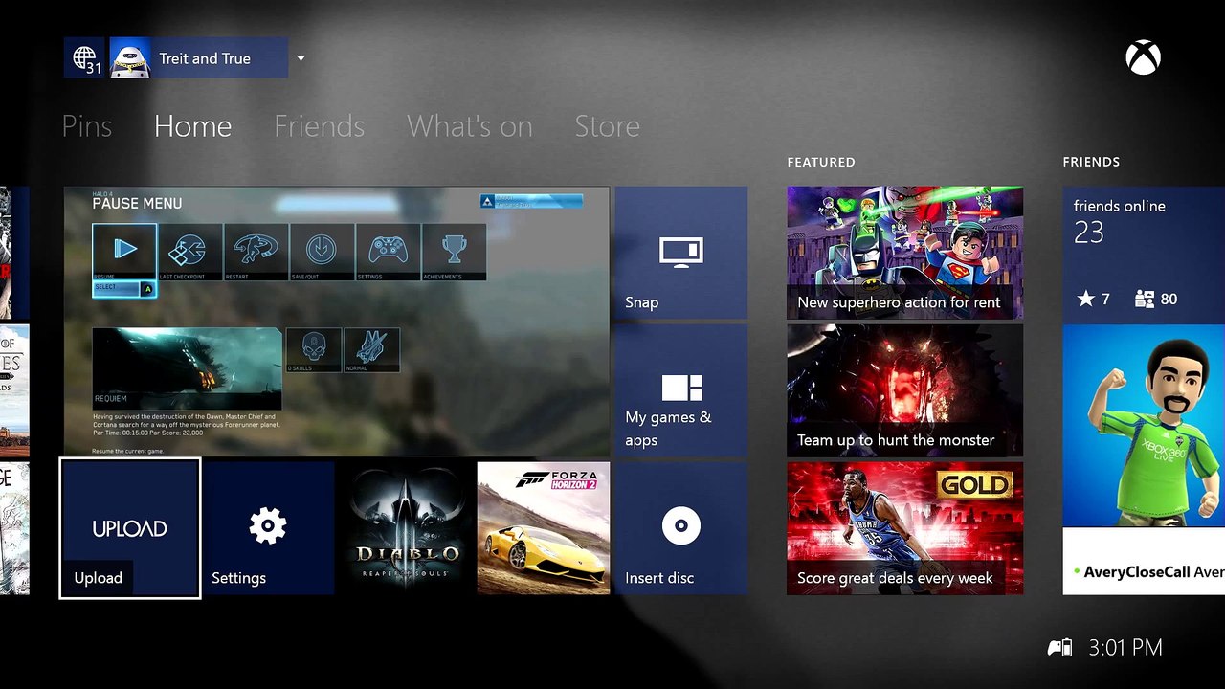Open the Store tab

click(608, 126)
